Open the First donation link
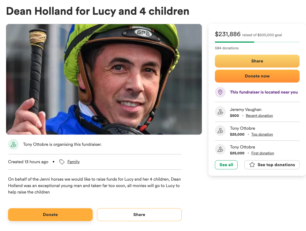 263,153
